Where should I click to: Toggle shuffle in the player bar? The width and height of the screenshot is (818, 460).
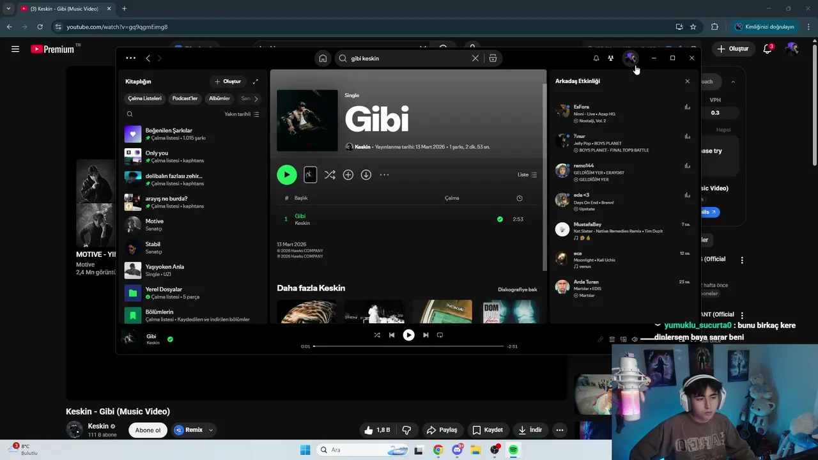[x=377, y=335]
